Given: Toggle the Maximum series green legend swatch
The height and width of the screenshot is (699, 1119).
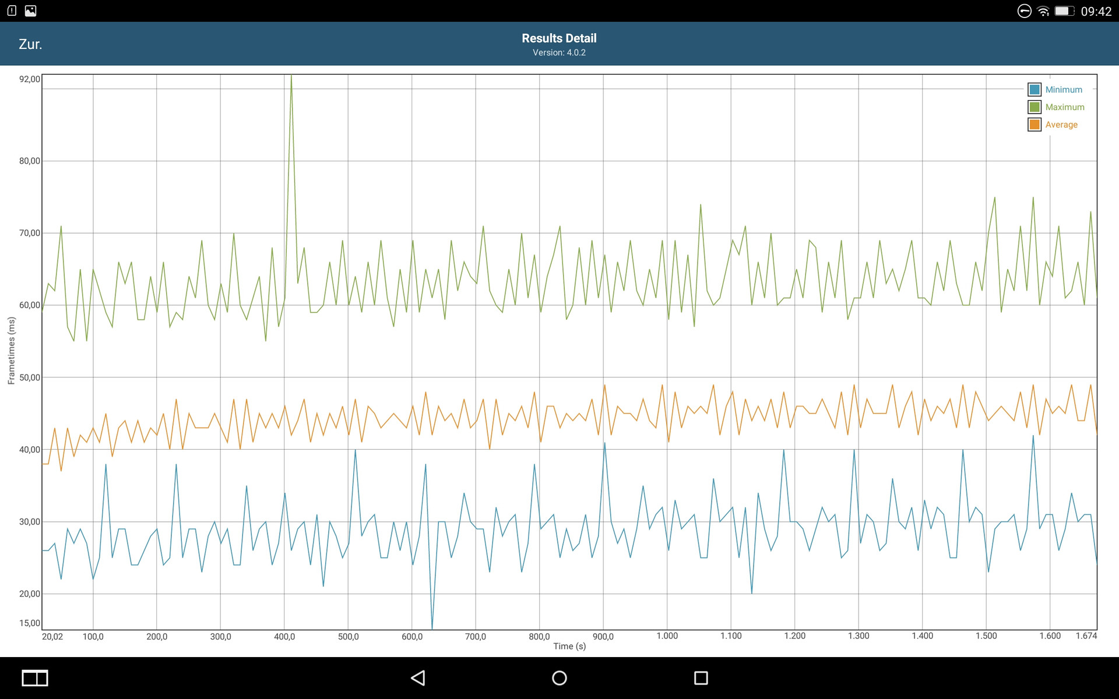Looking at the screenshot, I should pyautogui.click(x=1034, y=107).
